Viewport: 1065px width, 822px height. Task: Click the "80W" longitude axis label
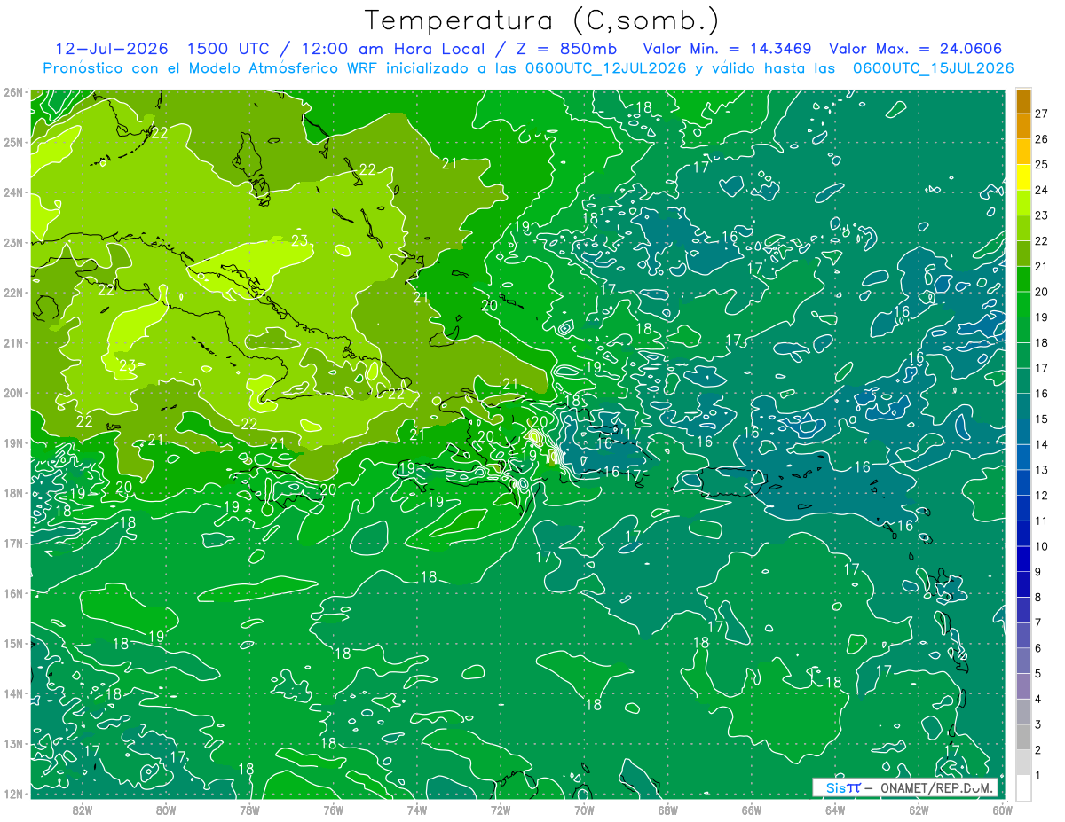[166, 810]
